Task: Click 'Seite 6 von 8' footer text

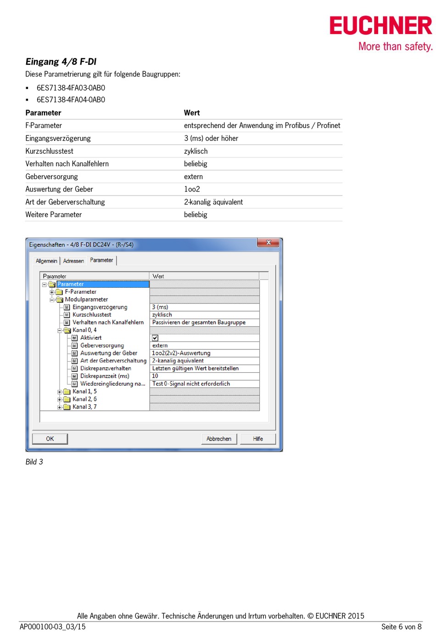Action: [401, 627]
